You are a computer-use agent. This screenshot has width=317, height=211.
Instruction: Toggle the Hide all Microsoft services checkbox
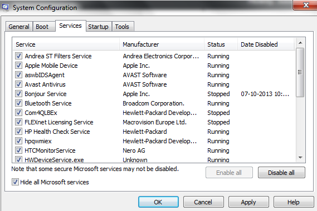tap(15, 182)
